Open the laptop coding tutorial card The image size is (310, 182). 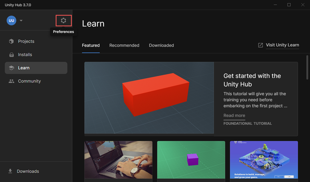118,160
